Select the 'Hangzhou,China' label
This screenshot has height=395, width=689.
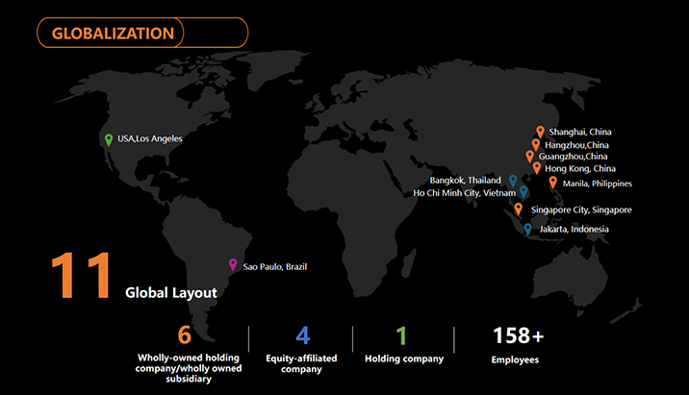click(x=577, y=145)
